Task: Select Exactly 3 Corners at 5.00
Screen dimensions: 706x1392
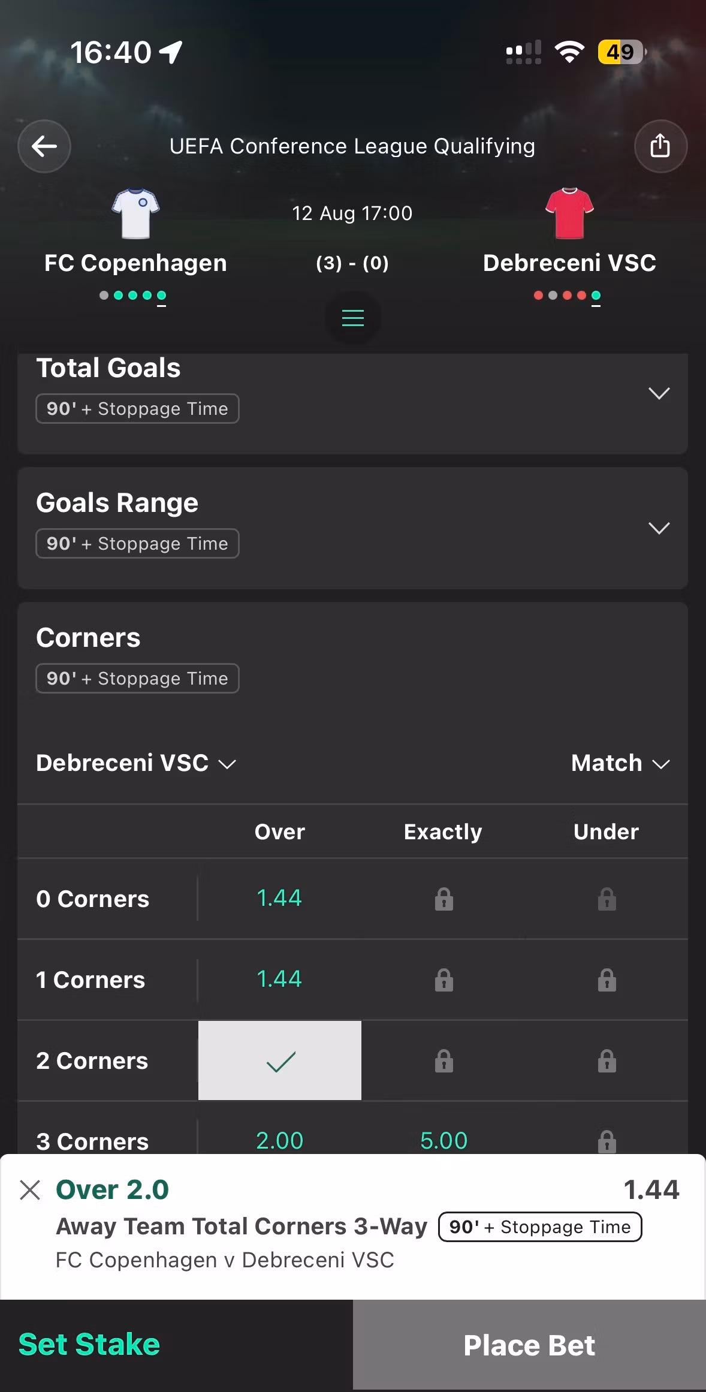Action: tap(443, 1140)
